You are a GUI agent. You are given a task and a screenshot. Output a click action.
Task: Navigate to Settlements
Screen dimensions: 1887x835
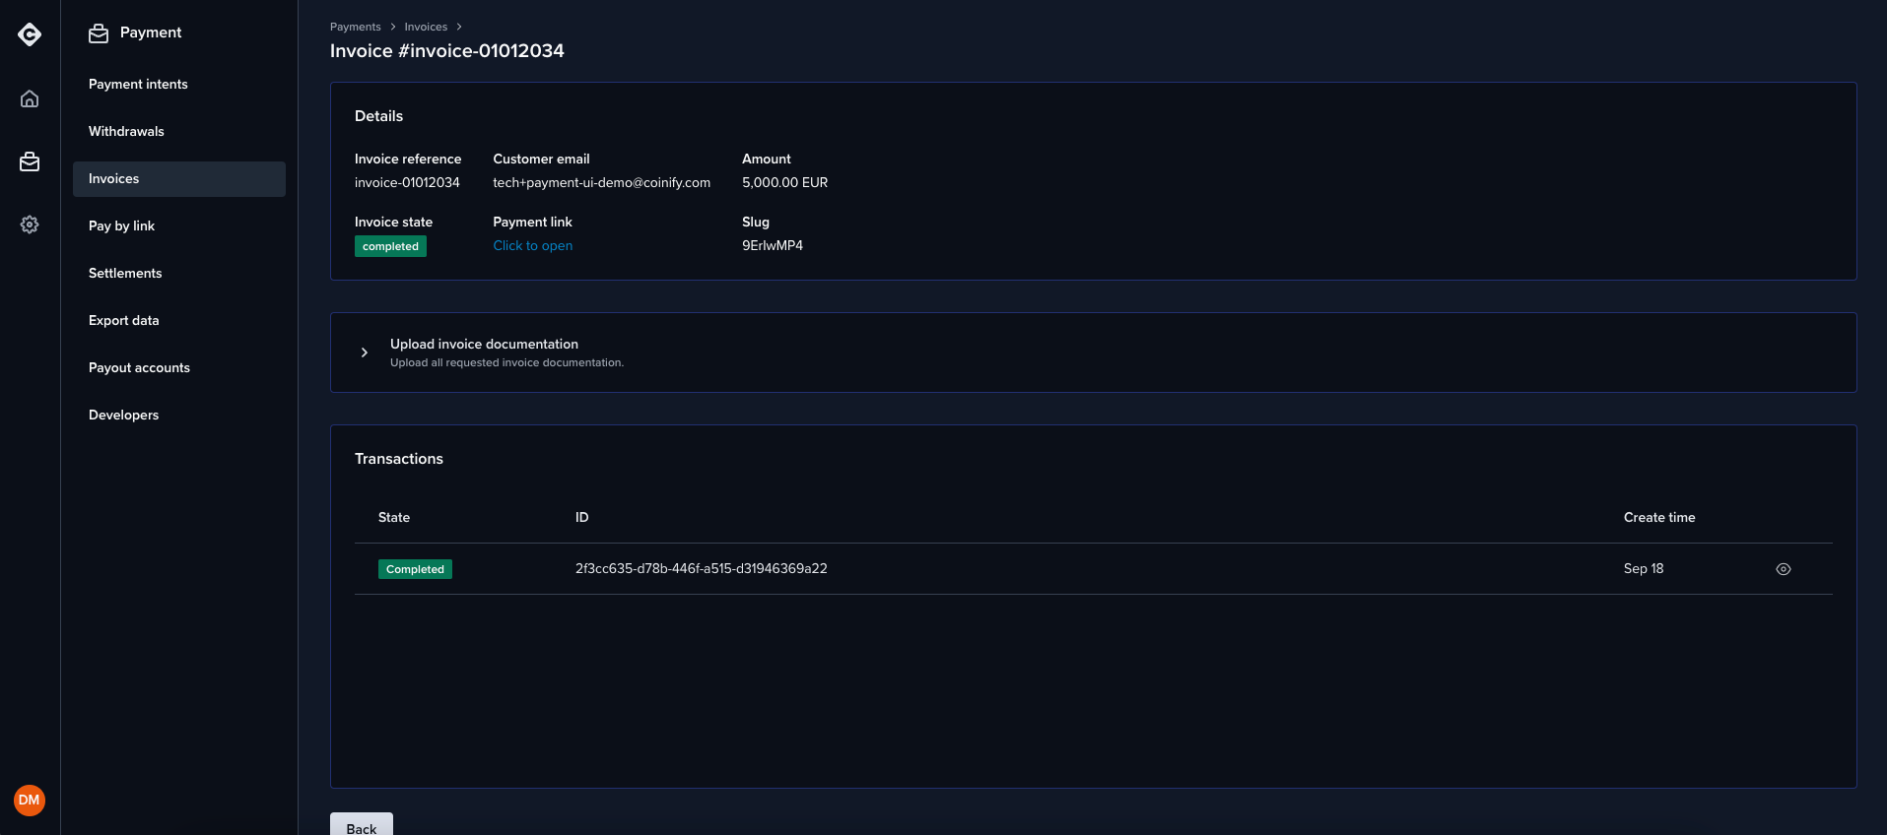pyautogui.click(x=125, y=274)
